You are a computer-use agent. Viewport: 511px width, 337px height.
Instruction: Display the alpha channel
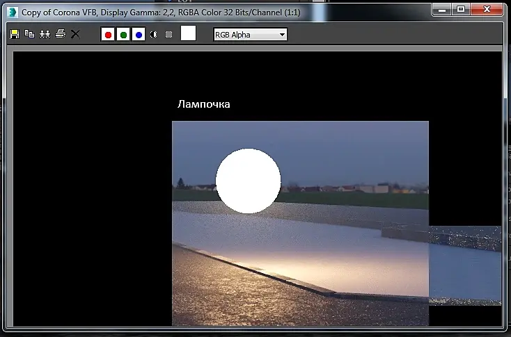(153, 35)
